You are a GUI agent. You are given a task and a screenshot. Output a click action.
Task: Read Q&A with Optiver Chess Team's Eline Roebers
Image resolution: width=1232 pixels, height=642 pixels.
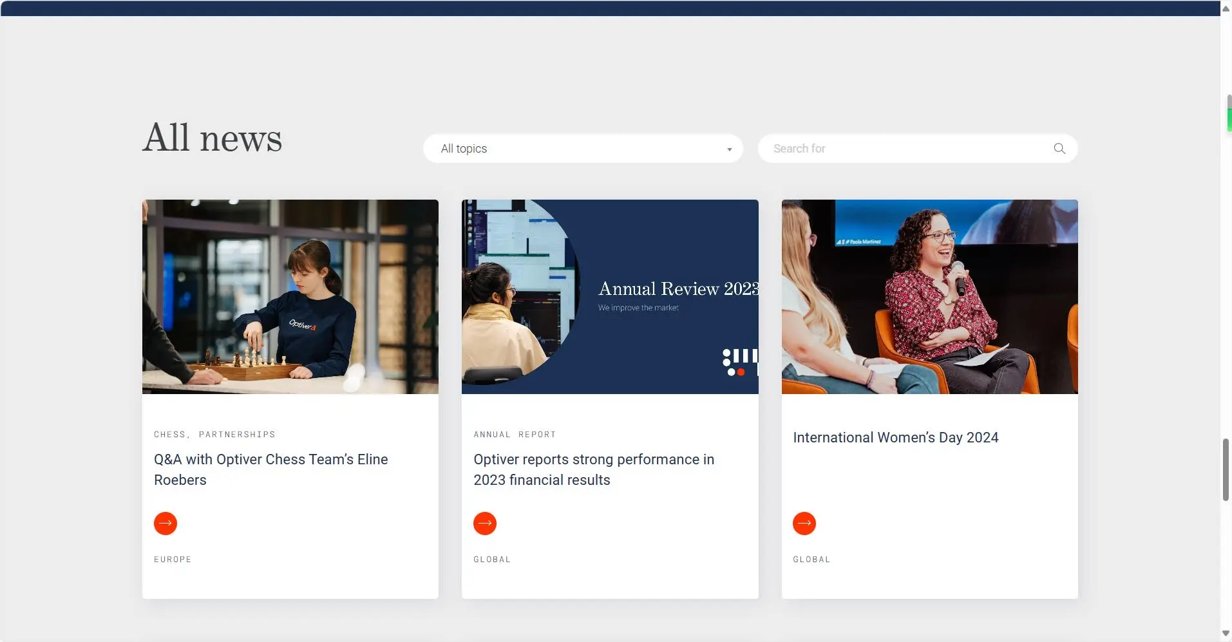coord(270,469)
